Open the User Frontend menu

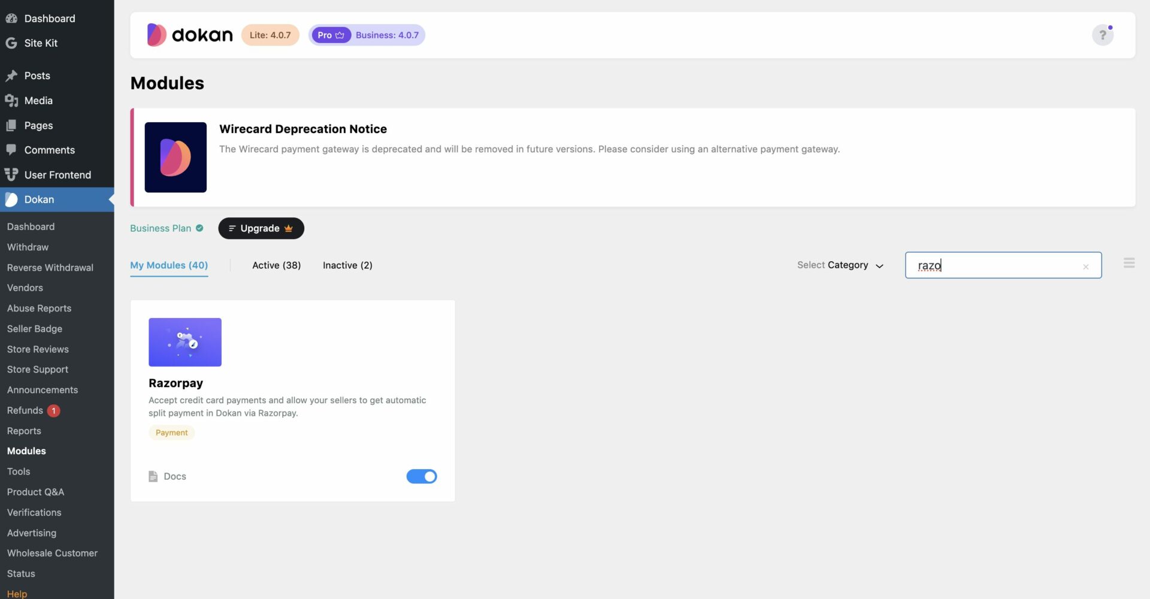57,175
